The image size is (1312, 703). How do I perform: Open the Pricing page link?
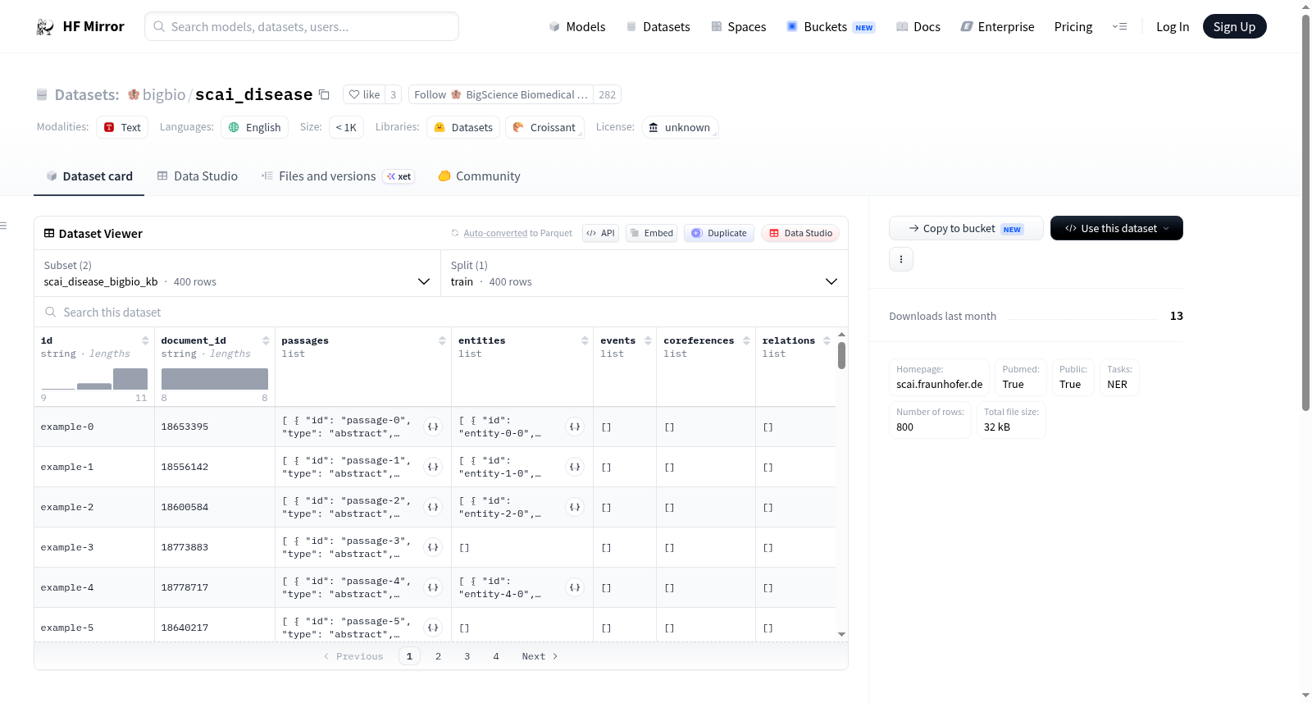pyautogui.click(x=1073, y=27)
